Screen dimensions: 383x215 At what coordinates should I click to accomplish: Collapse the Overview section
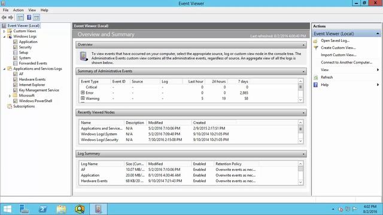[x=303, y=45]
